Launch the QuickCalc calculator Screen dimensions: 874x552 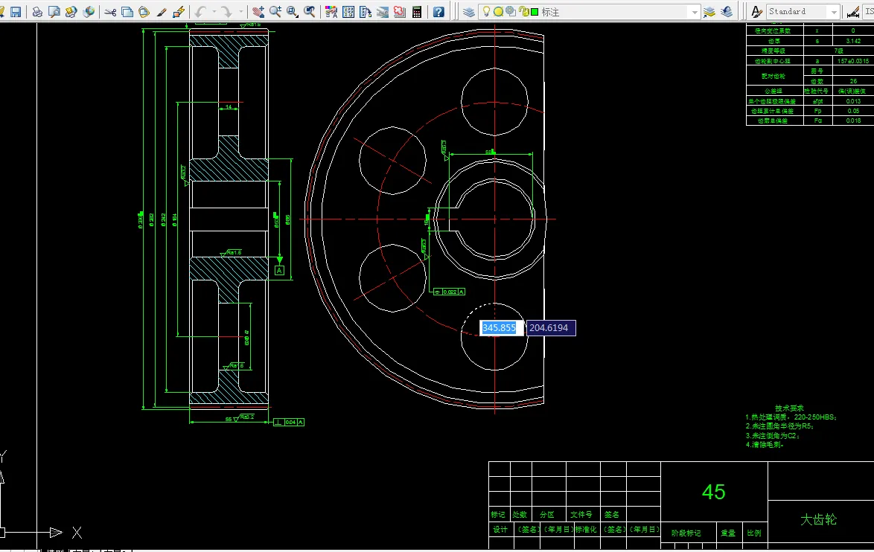point(417,12)
